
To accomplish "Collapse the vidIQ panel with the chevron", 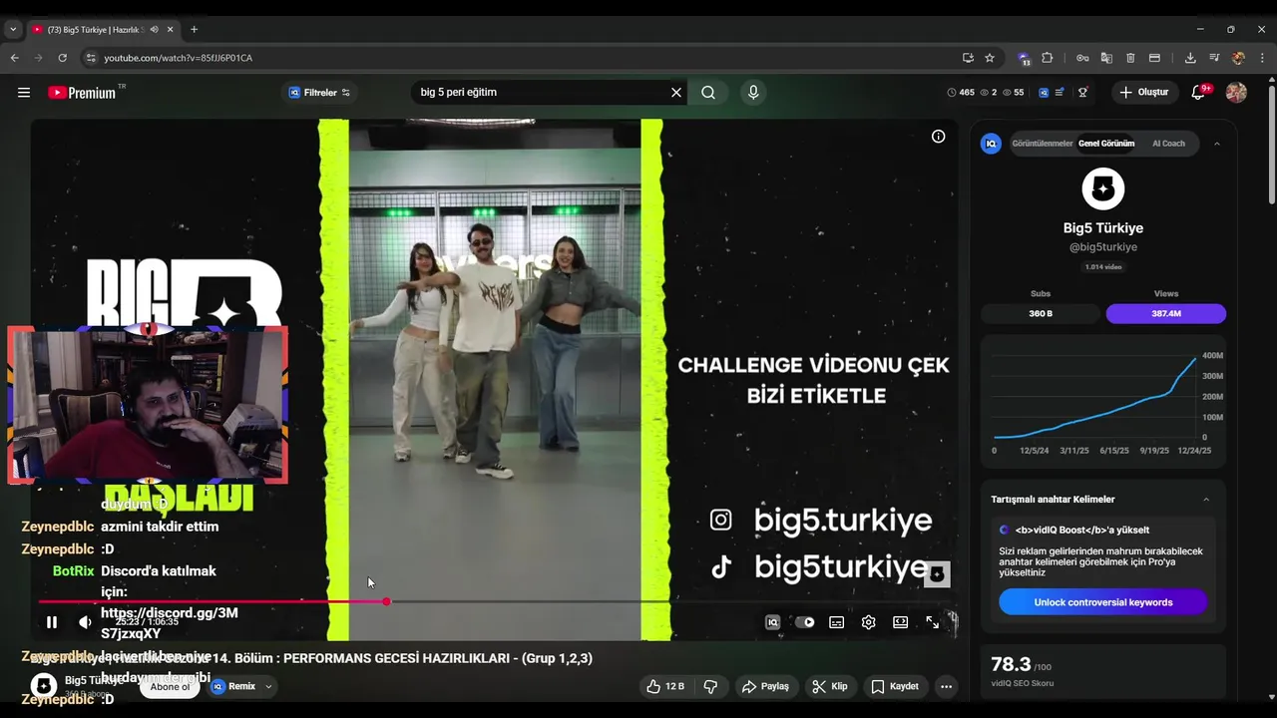I will tap(1216, 144).
